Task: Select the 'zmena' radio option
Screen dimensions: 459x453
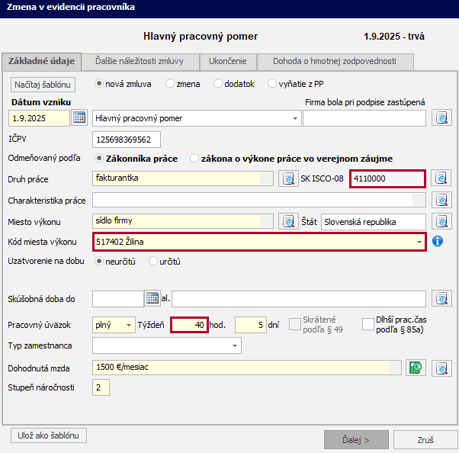Action: pos(171,84)
